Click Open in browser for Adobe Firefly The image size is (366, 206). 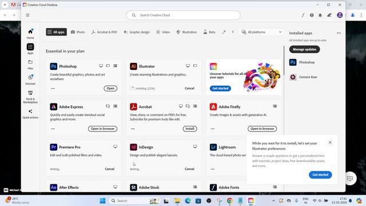pos(262,129)
